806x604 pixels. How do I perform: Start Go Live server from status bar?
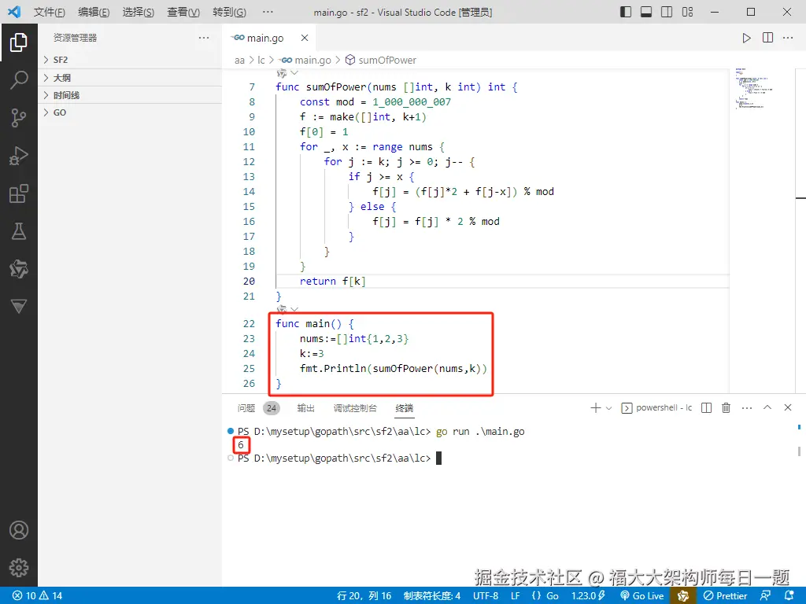tap(642, 595)
